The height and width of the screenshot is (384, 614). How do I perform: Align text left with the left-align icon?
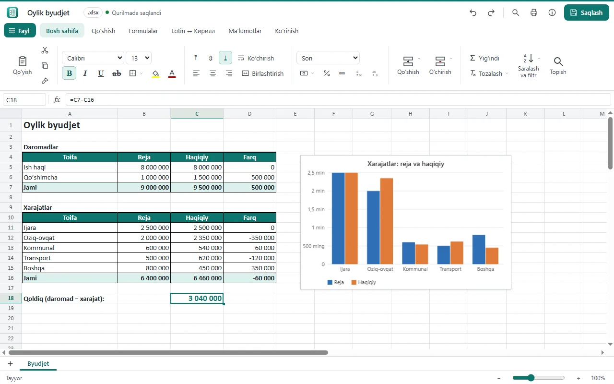196,73
